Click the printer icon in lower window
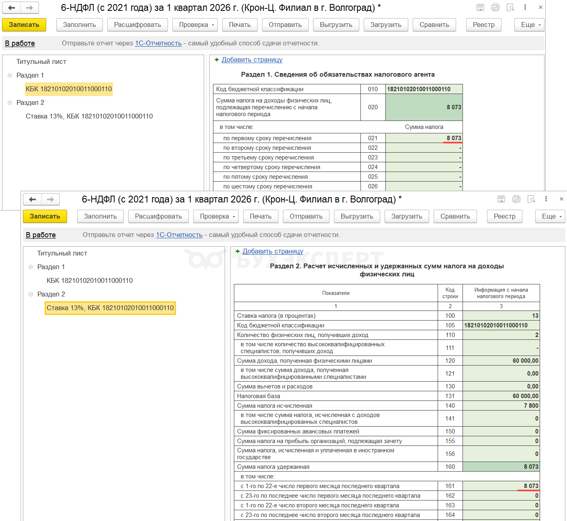The height and width of the screenshot is (521, 567). pyautogui.click(x=516, y=199)
